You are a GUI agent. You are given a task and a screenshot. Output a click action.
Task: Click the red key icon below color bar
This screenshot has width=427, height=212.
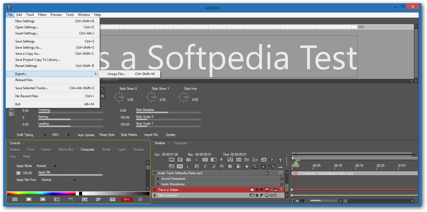click(127, 199)
